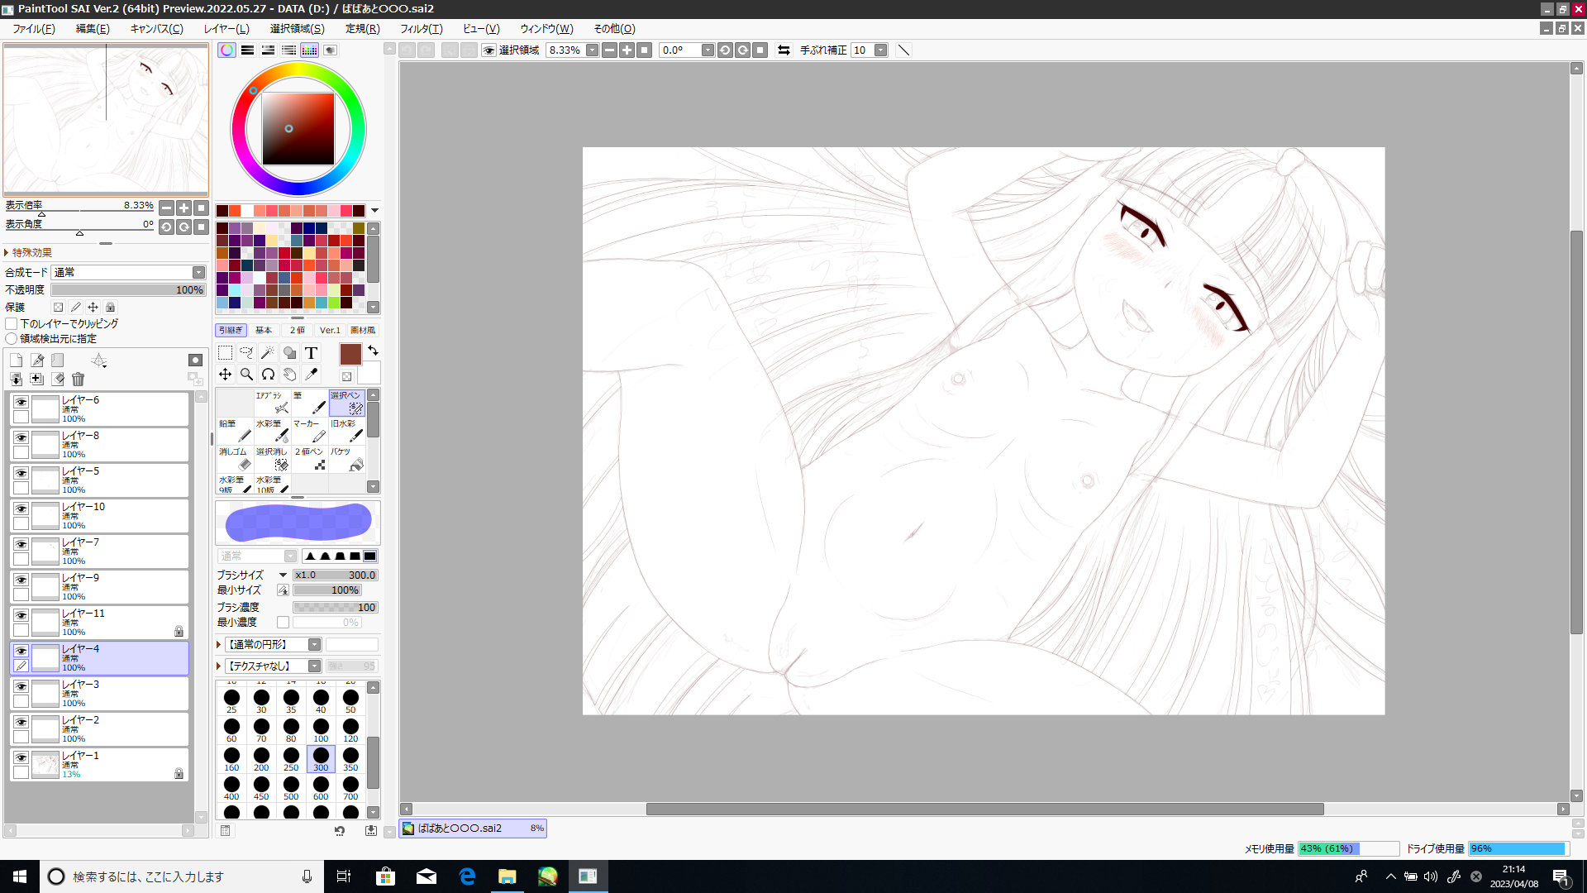This screenshot has width=1587, height=893.
Task: Swap foreground and background colors
Action: click(373, 351)
